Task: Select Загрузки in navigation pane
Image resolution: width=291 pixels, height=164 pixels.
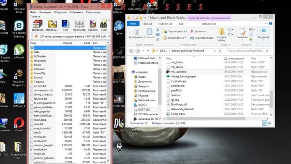Action: (144, 86)
